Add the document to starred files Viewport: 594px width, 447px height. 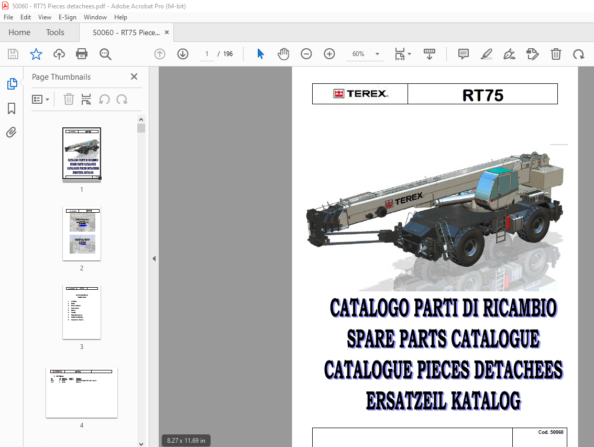36,54
